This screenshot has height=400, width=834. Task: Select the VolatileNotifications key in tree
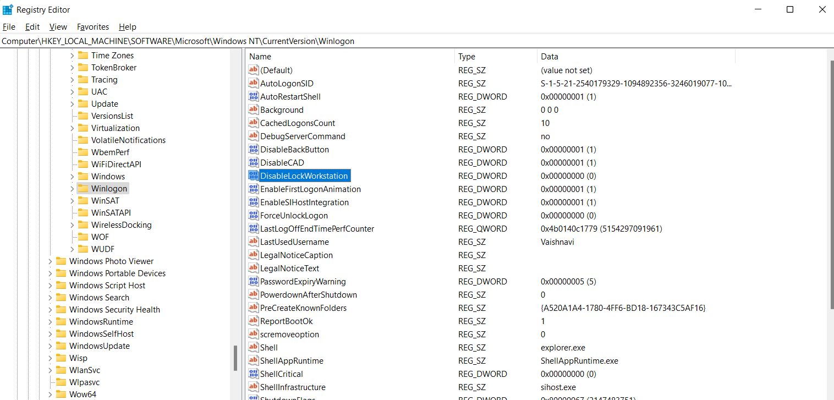point(128,140)
